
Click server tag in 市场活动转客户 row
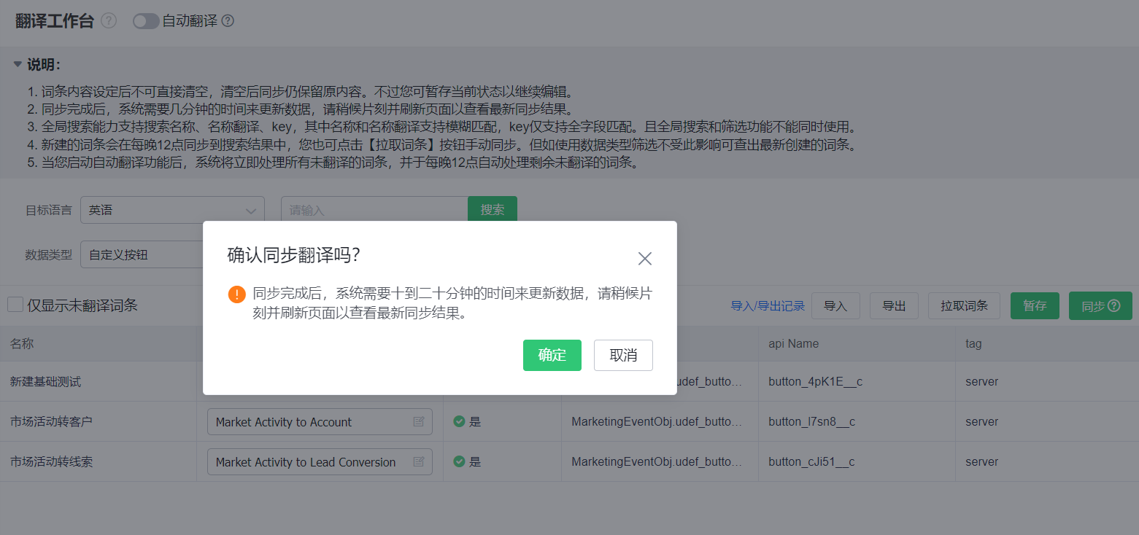(x=981, y=421)
